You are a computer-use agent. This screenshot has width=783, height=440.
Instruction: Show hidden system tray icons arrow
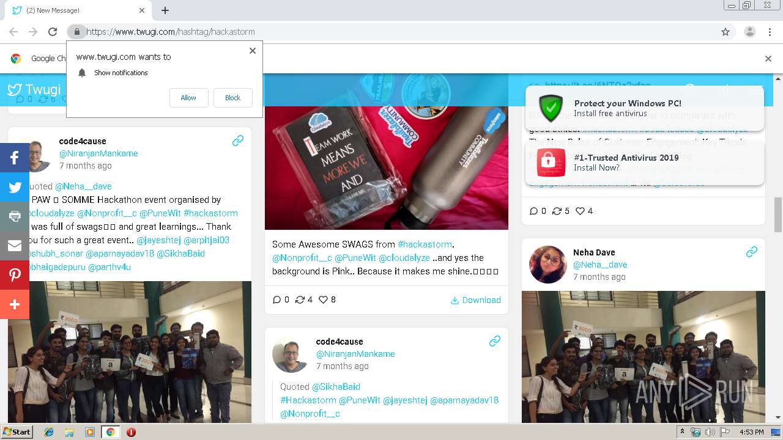(x=682, y=432)
